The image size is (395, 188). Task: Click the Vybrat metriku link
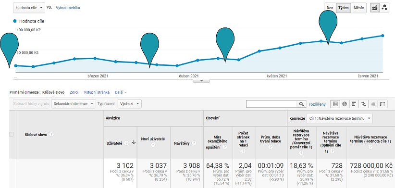click(68, 8)
